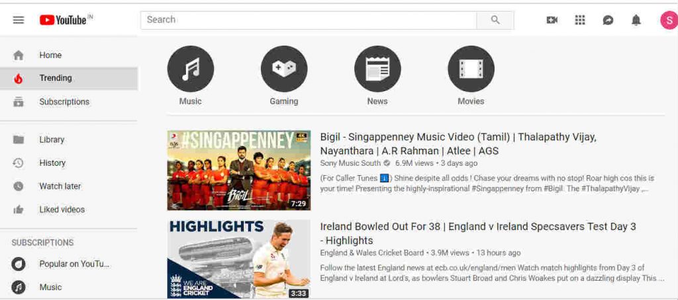The width and height of the screenshot is (678, 300).
Task: Select Trending in the sidebar
Action: (69, 78)
